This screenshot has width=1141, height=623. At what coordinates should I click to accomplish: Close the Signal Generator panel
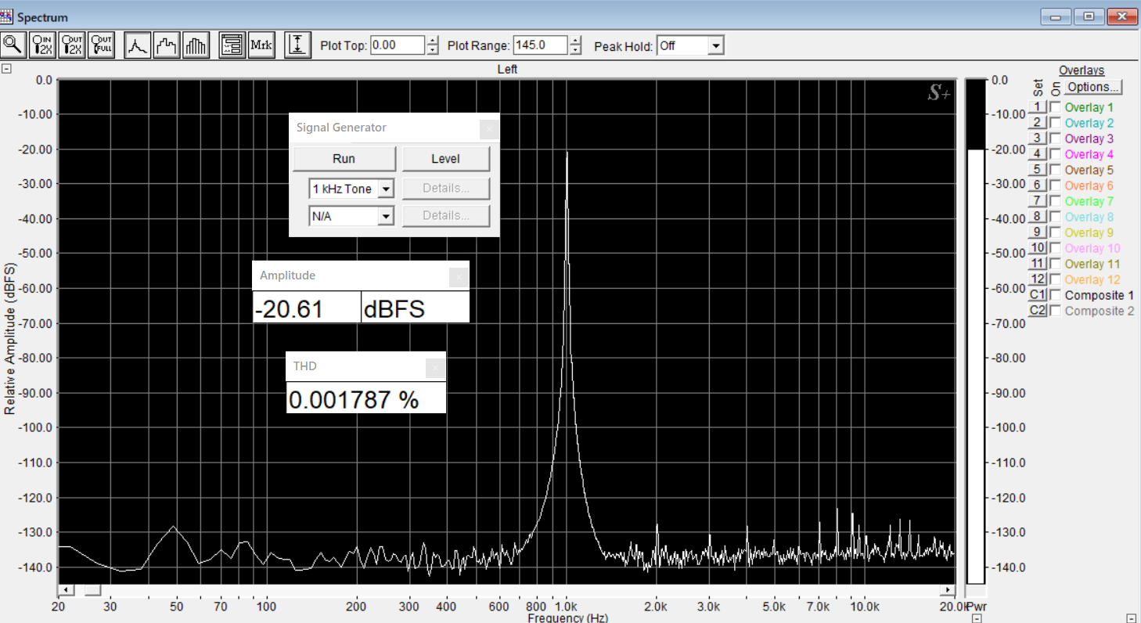click(x=489, y=128)
